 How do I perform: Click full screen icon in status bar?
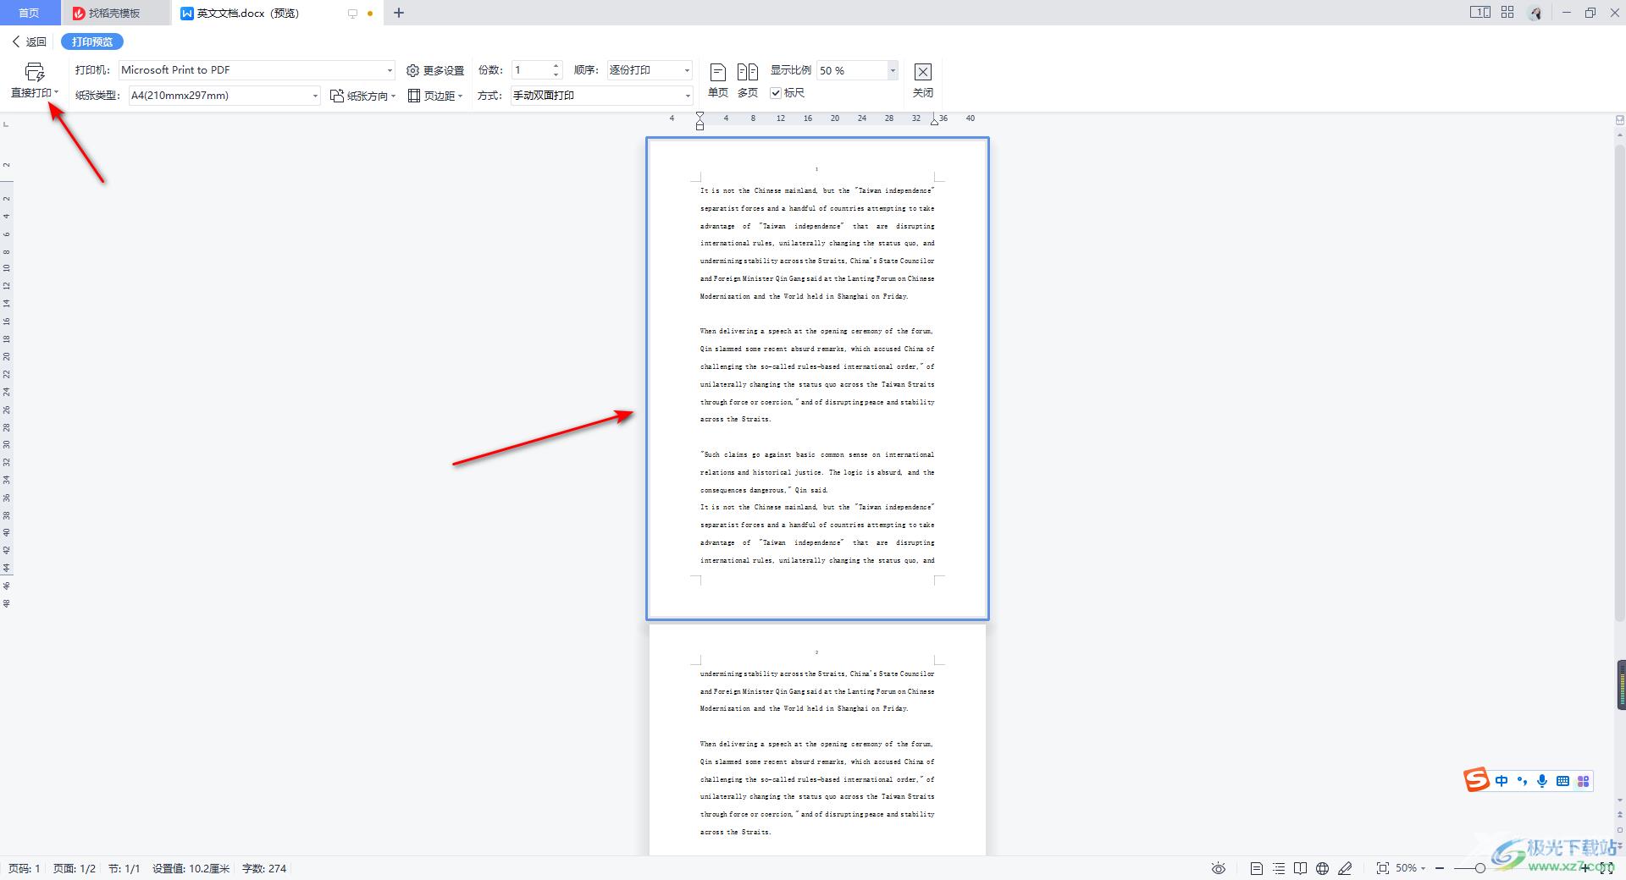(1607, 868)
